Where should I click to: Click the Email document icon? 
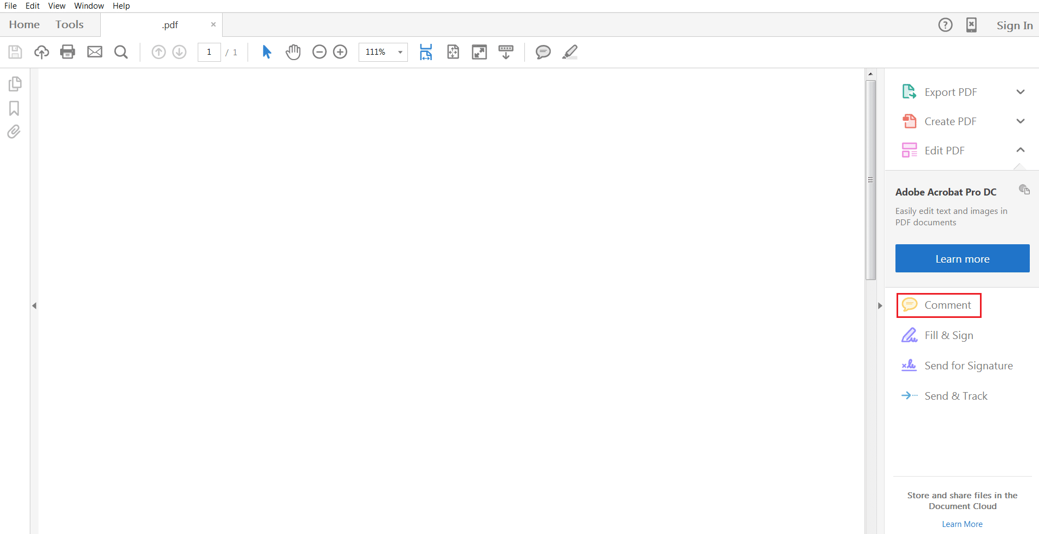pyautogui.click(x=94, y=52)
